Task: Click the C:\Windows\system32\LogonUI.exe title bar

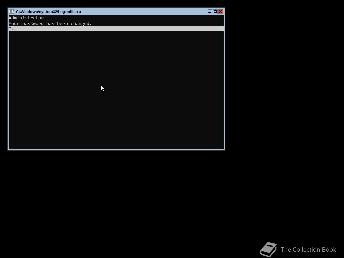Action: pos(116,12)
